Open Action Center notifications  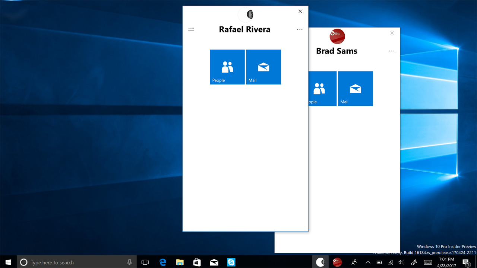click(x=466, y=262)
